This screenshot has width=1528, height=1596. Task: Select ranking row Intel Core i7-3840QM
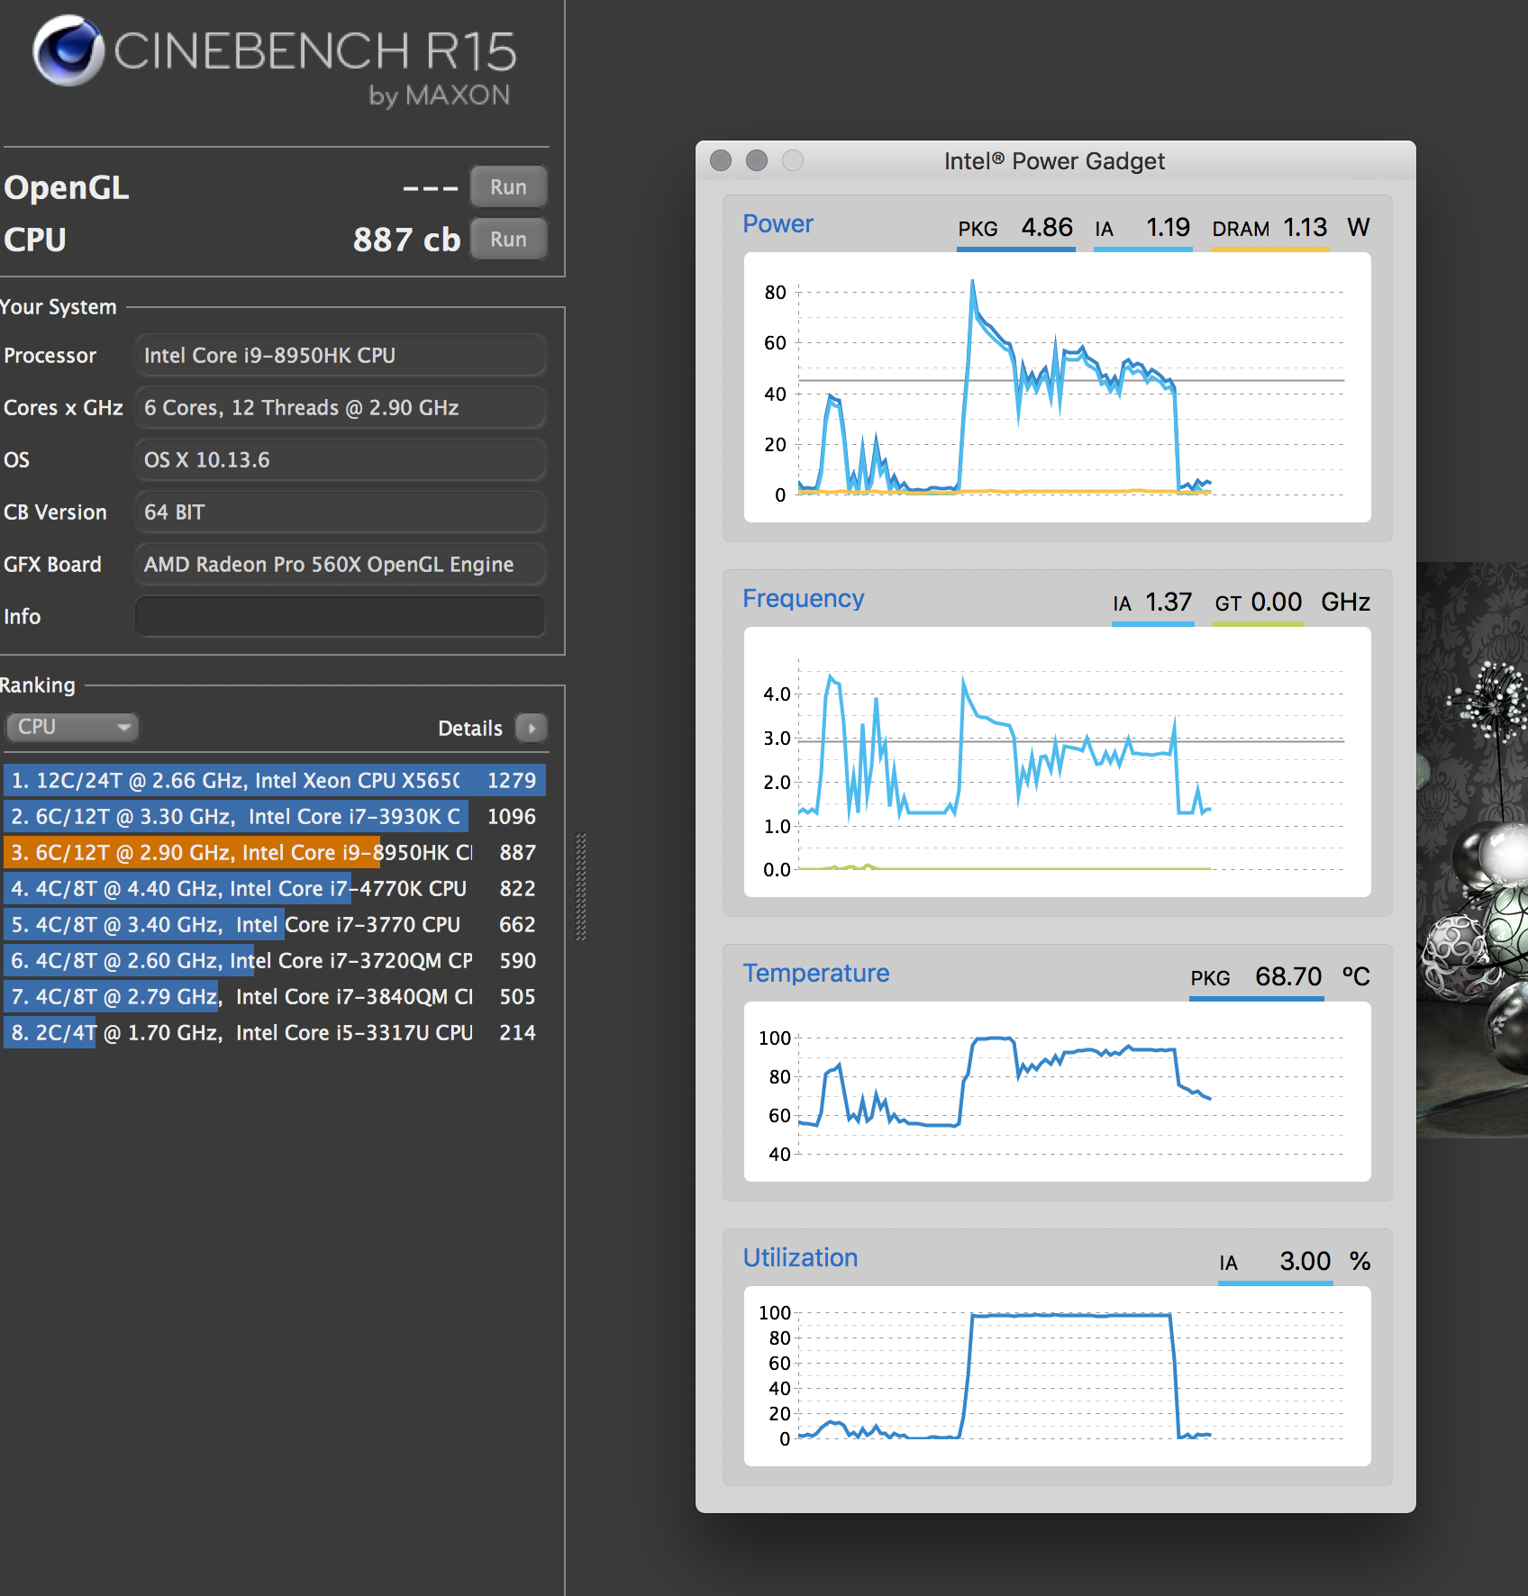point(275,996)
